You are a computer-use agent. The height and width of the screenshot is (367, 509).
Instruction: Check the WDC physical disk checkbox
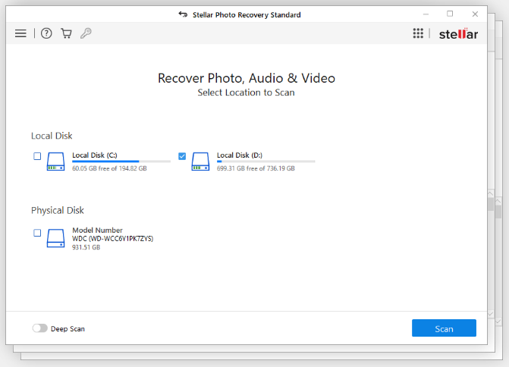click(x=37, y=233)
